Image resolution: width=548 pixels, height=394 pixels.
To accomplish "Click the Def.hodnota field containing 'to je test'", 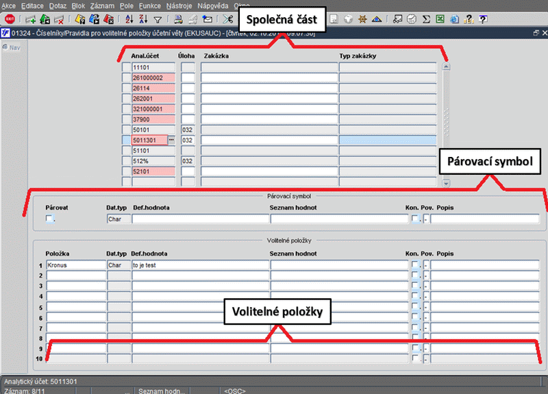I will click(200, 265).
